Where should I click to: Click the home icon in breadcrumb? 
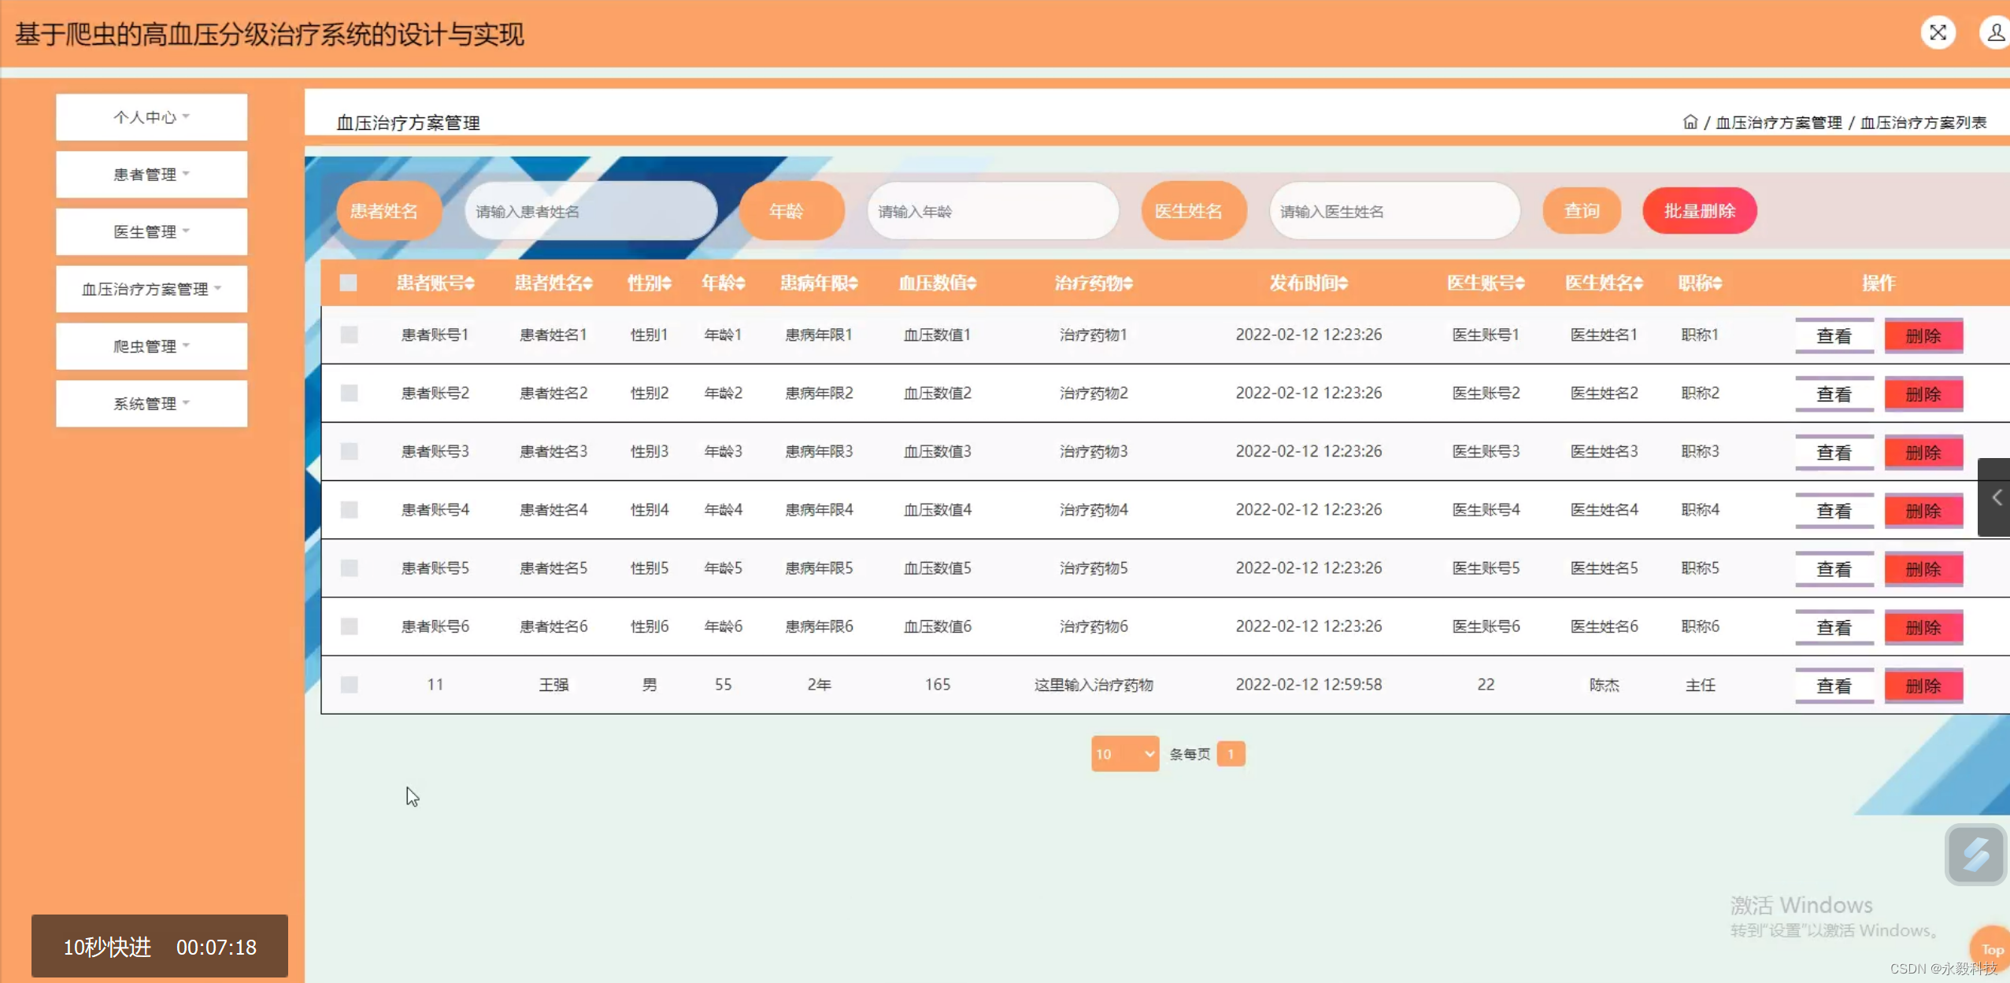click(x=1690, y=122)
